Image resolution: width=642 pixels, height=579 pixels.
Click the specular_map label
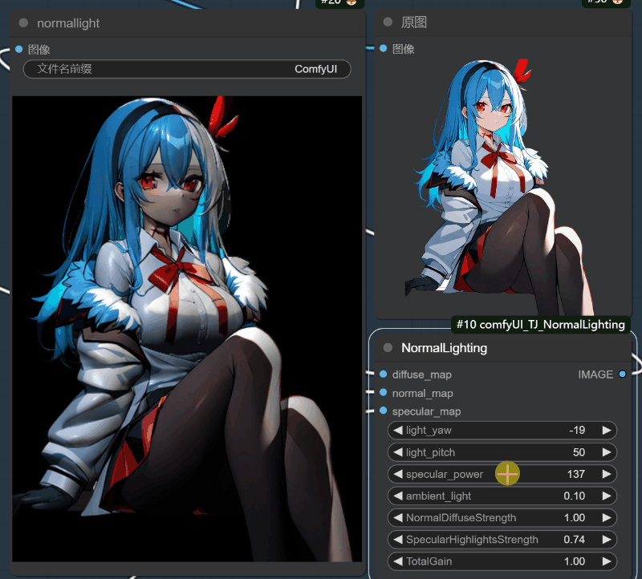click(x=426, y=411)
